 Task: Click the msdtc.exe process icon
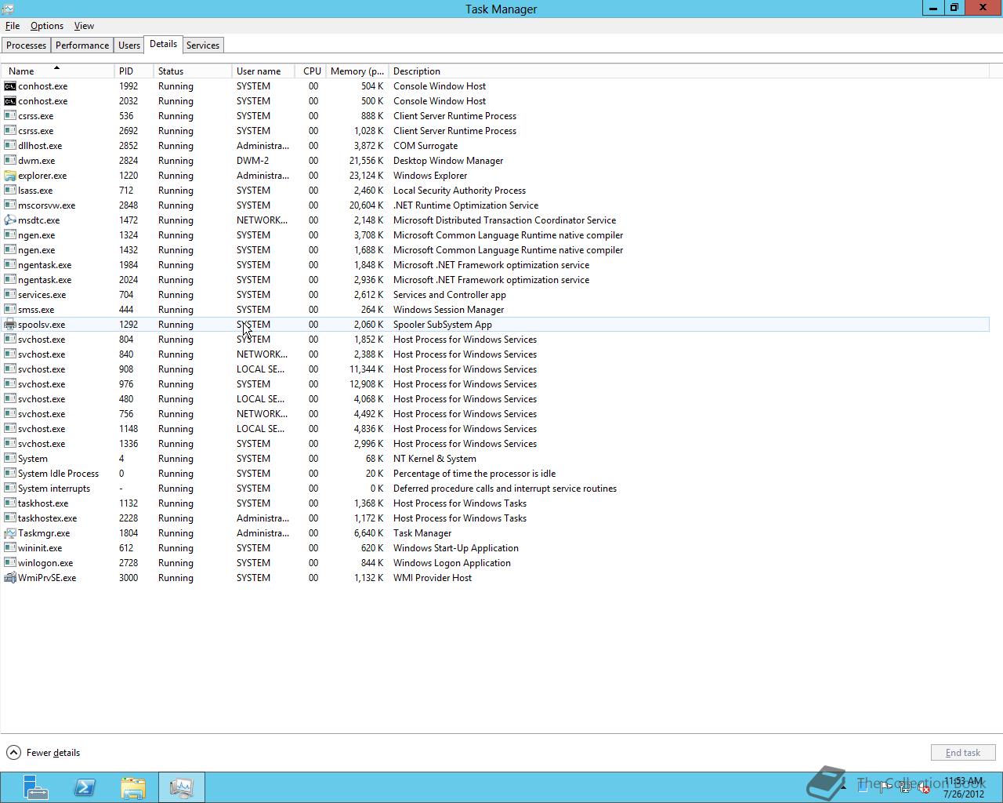pos(9,220)
